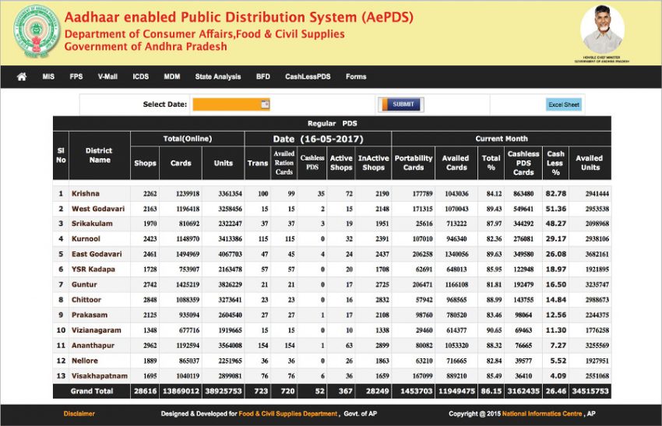This screenshot has height=426, width=662.
Task: Click the Shops column header
Action: (145, 163)
